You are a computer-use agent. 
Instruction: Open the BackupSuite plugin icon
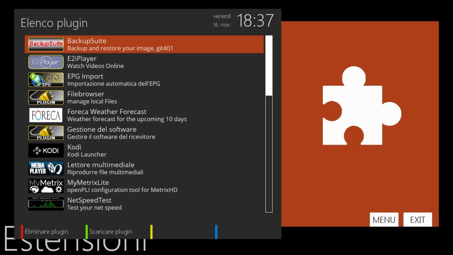[x=45, y=44]
